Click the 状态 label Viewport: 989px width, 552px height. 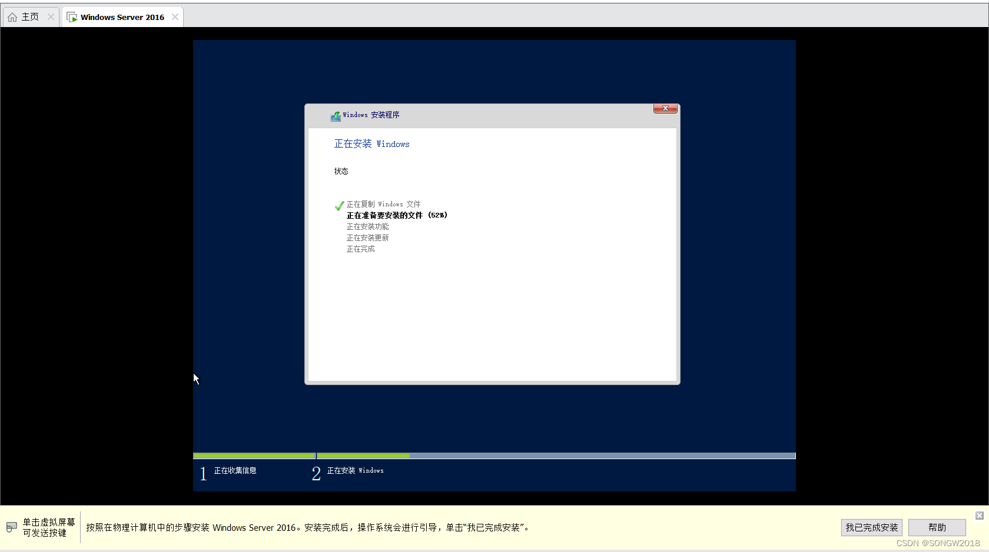point(341,171)
